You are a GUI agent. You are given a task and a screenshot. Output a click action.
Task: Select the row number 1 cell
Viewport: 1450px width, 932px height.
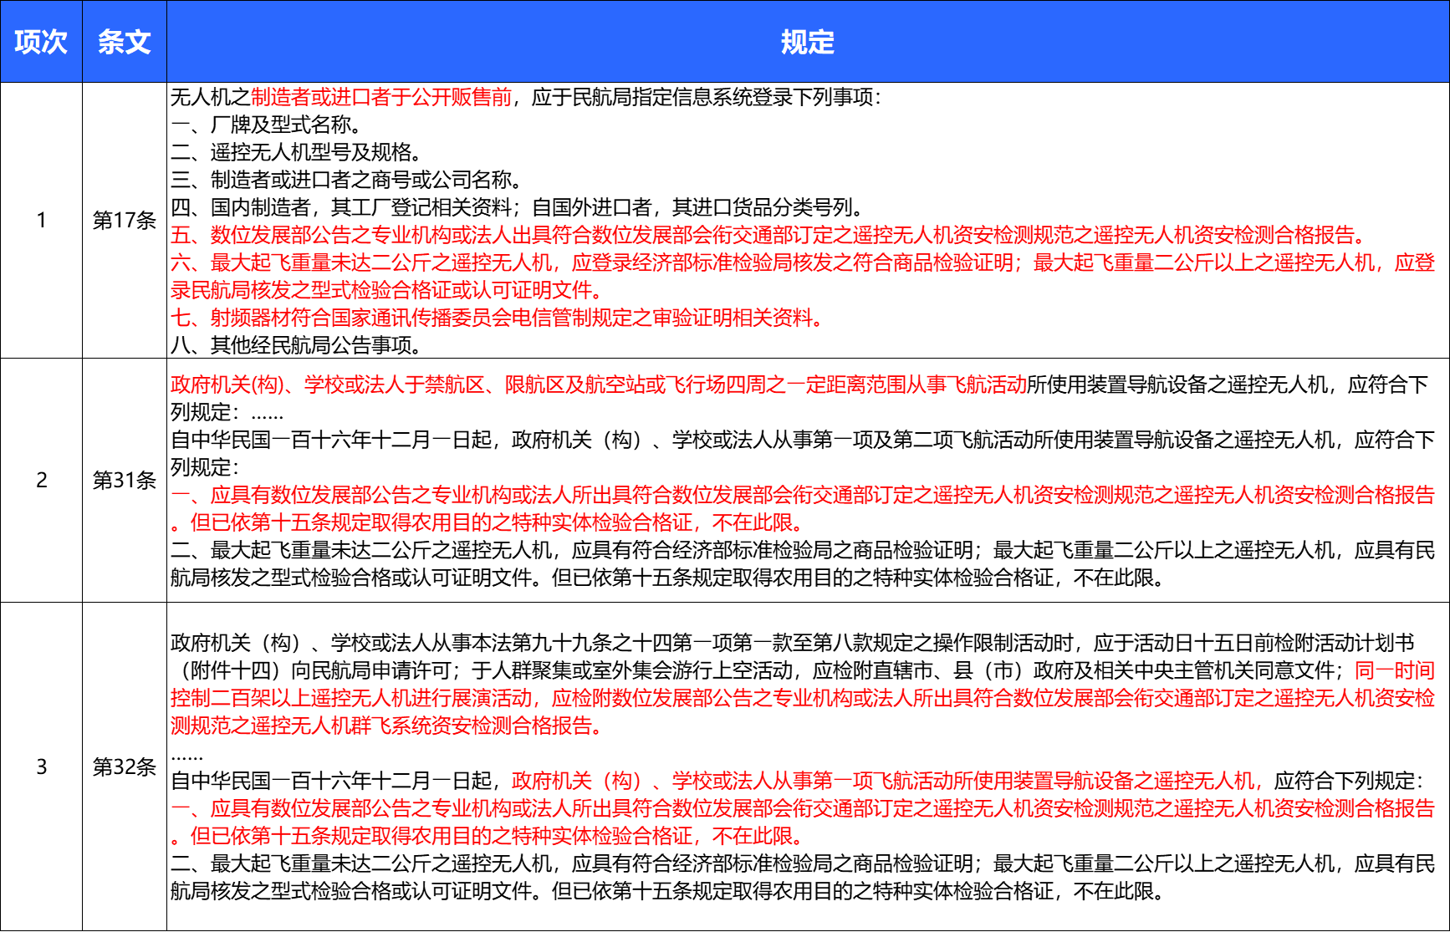coord(41,220)
